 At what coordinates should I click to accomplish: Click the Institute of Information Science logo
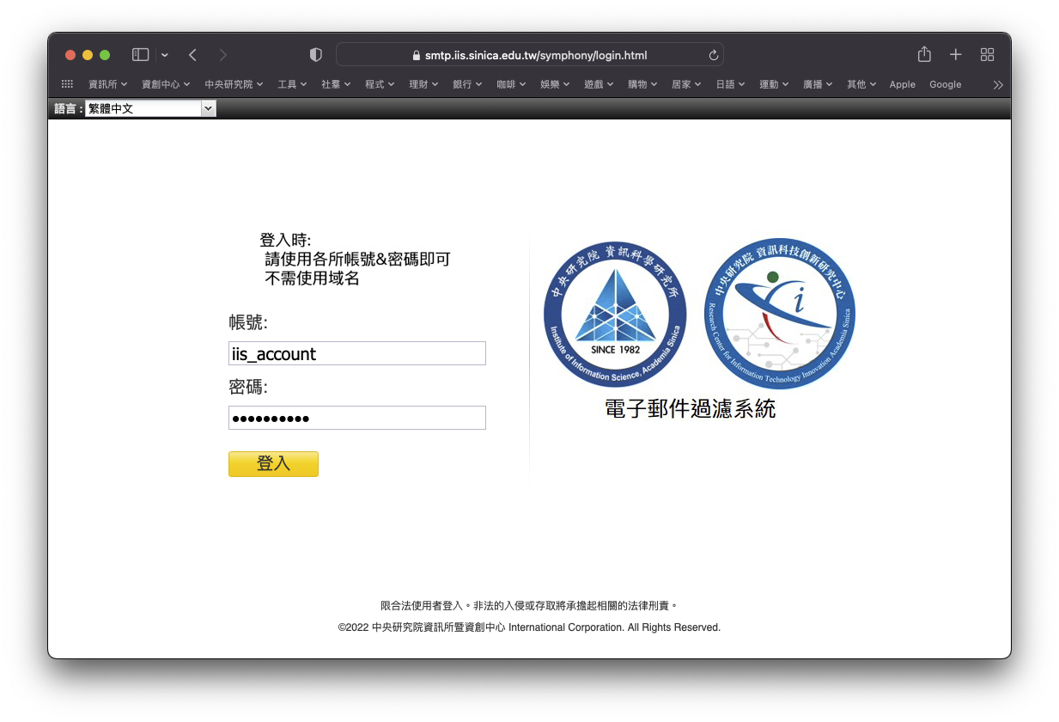[x=615, y=315]
